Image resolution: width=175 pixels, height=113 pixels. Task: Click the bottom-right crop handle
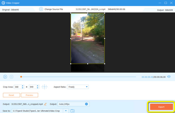pyautogui.click(x=105, y=64)
